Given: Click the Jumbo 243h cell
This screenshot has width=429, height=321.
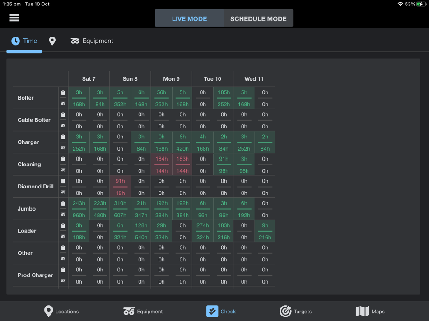Looking at the screenshot, I should point(79,203).
